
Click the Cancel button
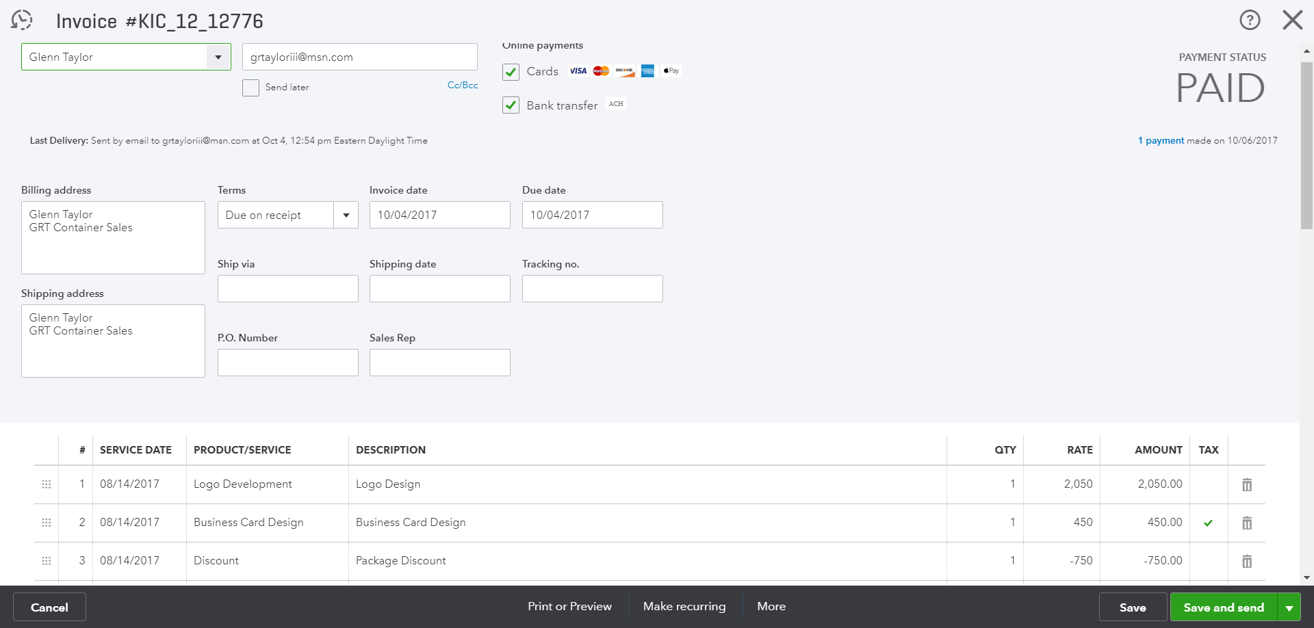click(x=49, y=607)
